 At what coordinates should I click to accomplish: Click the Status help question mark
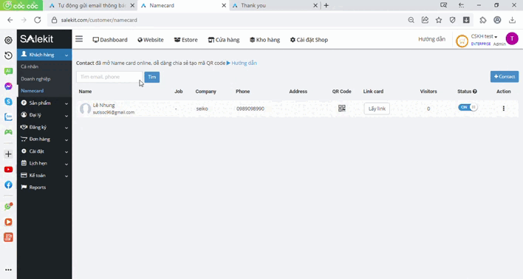pyautogui.click(x=475, y=92)
